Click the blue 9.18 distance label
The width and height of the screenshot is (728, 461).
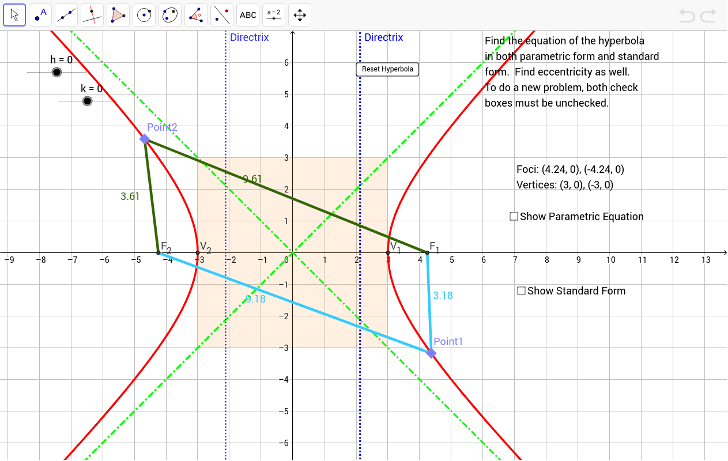255,298
